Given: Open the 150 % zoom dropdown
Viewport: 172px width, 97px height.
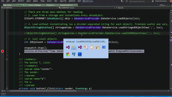Looking at the screenshot, I should [8, 91].
